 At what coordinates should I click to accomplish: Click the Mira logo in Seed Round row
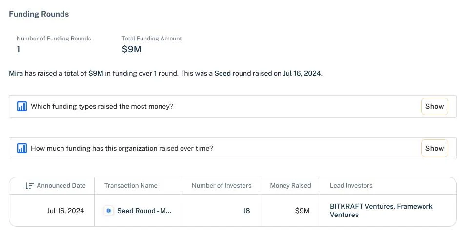click(109, 211)
